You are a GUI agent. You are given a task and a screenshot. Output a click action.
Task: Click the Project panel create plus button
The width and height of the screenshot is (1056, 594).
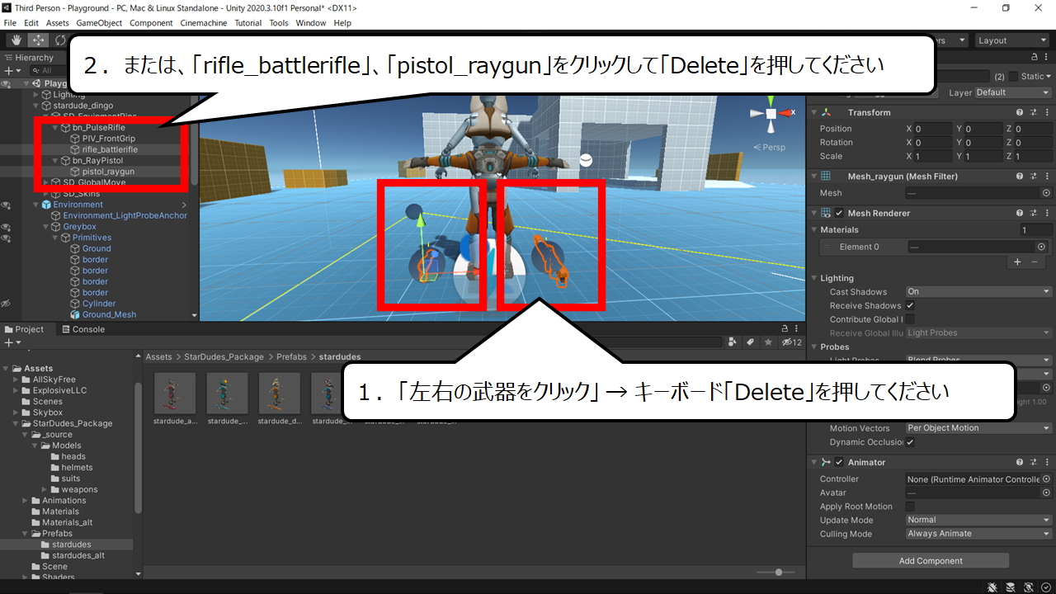coord(11,342)
